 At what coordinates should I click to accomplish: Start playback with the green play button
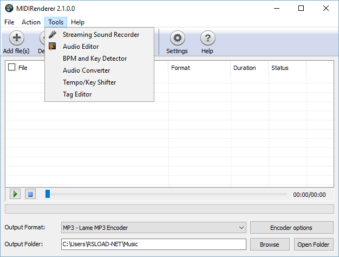(x=15, y=194)
